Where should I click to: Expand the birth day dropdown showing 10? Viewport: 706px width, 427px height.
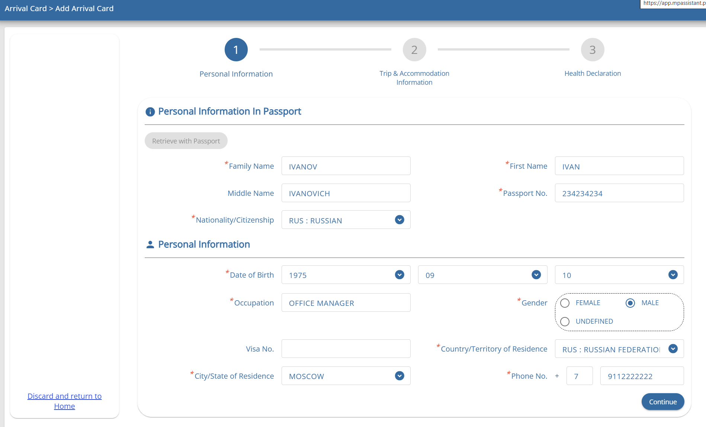pos(673,275)
